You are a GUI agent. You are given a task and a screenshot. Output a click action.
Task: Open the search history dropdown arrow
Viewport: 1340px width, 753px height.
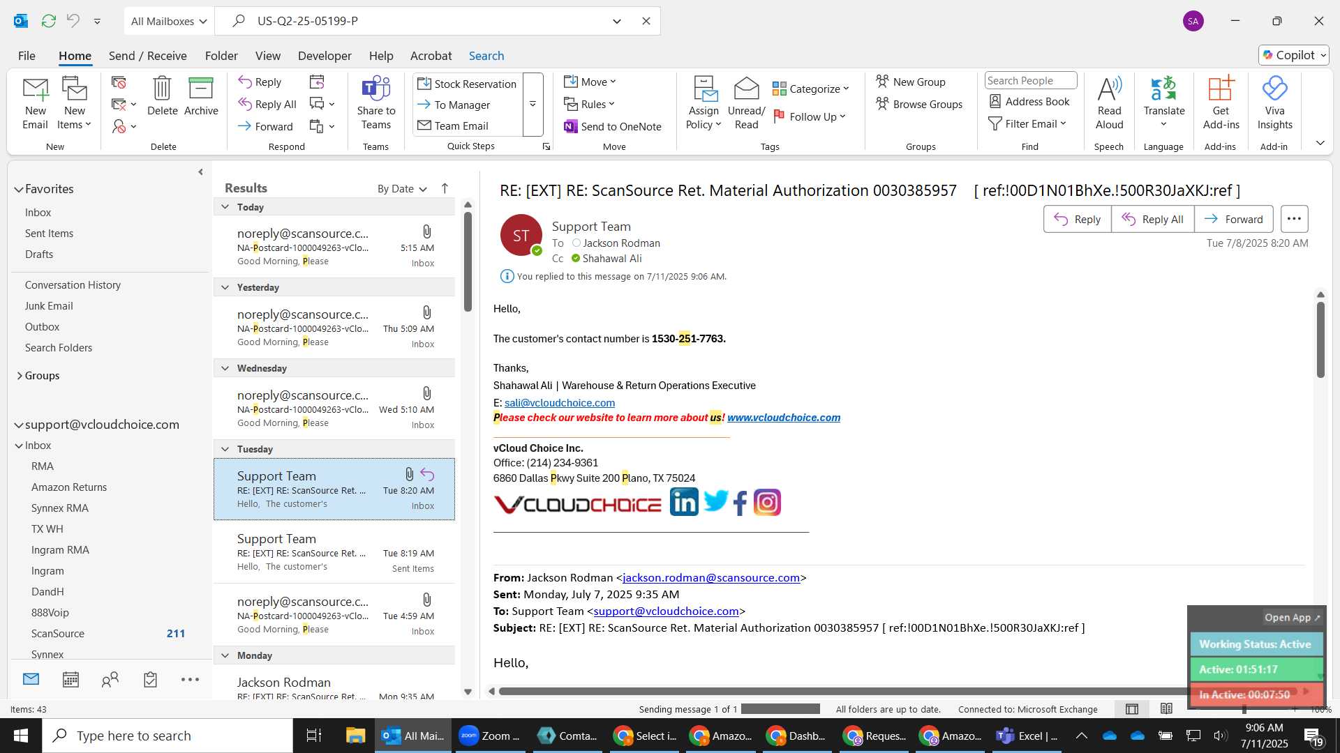coord(617,21)
